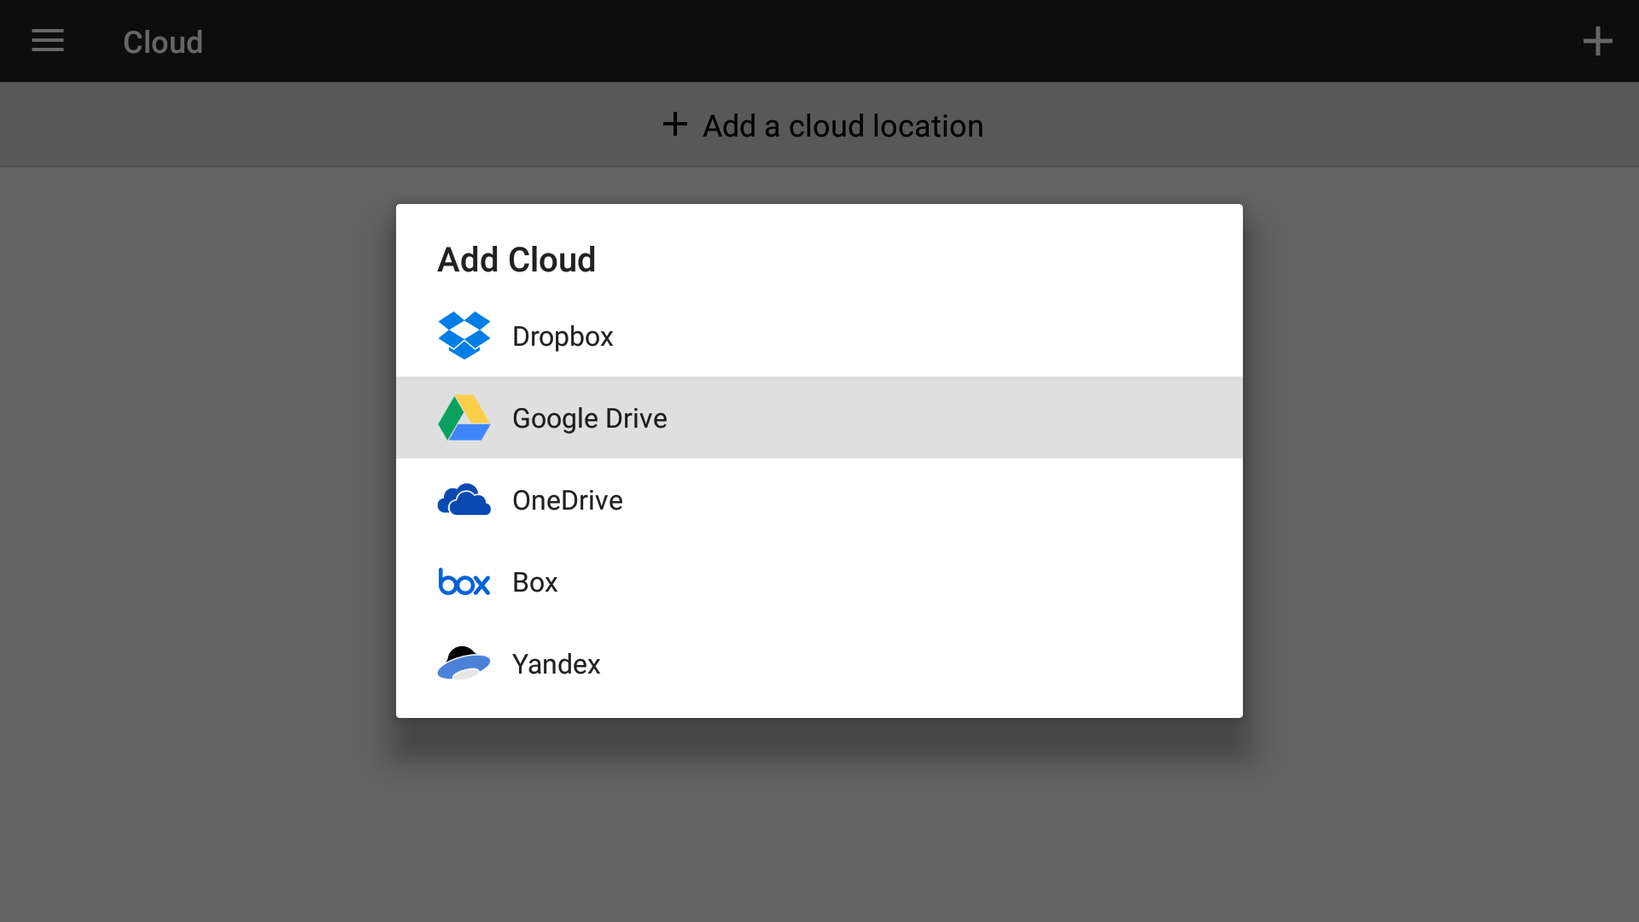Screen dimensions: 1639x922
Task: Click the Box logo icon
Action: click(x=464, y=581)
